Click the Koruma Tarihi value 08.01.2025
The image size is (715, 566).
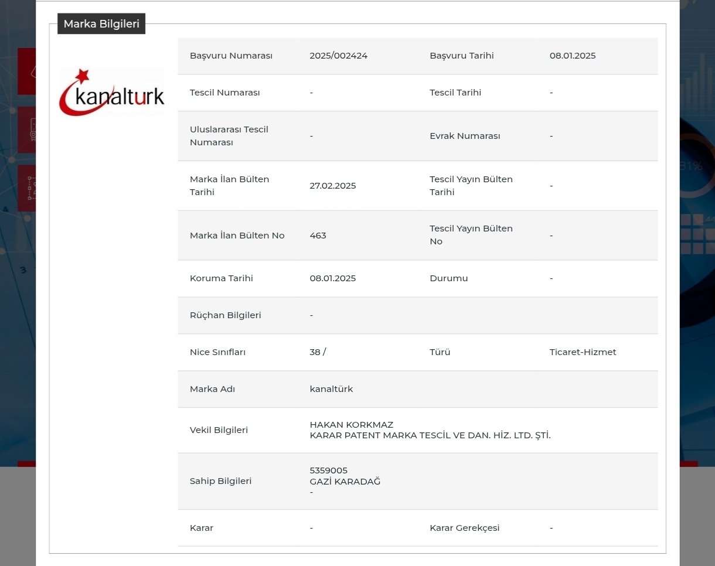click(332, 278)
